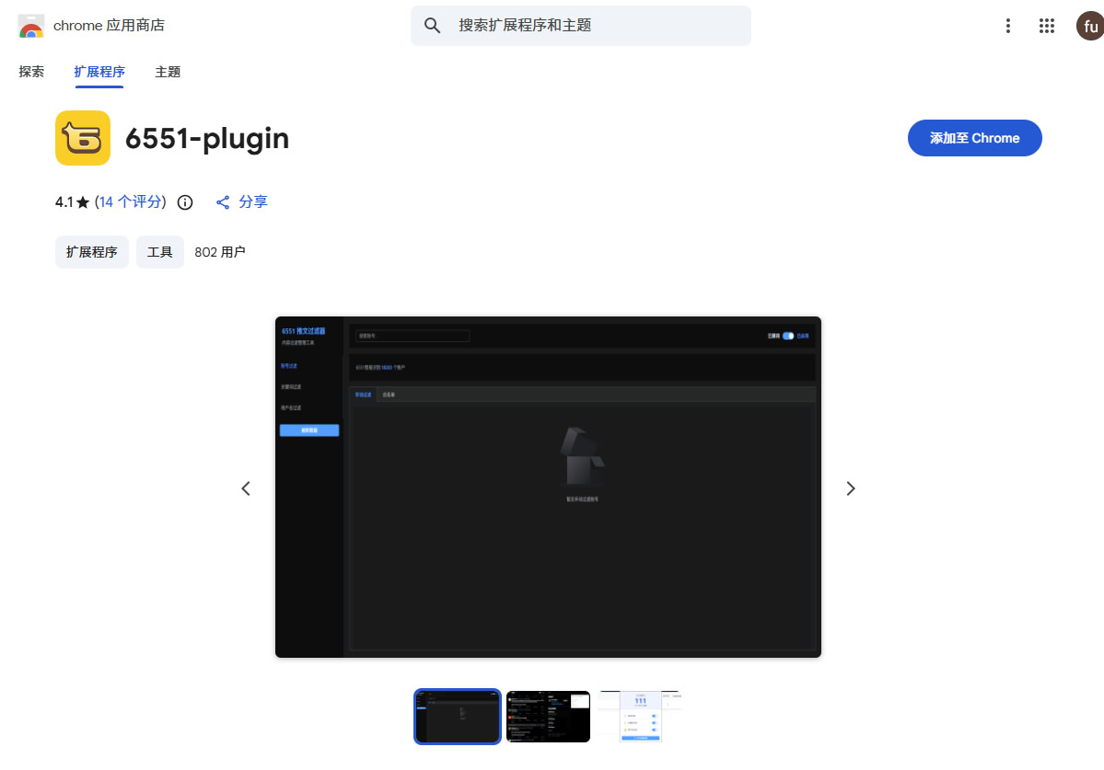
Task: Click the 工具 category chip
Action: pyautogui.click(x=160, y=252)
